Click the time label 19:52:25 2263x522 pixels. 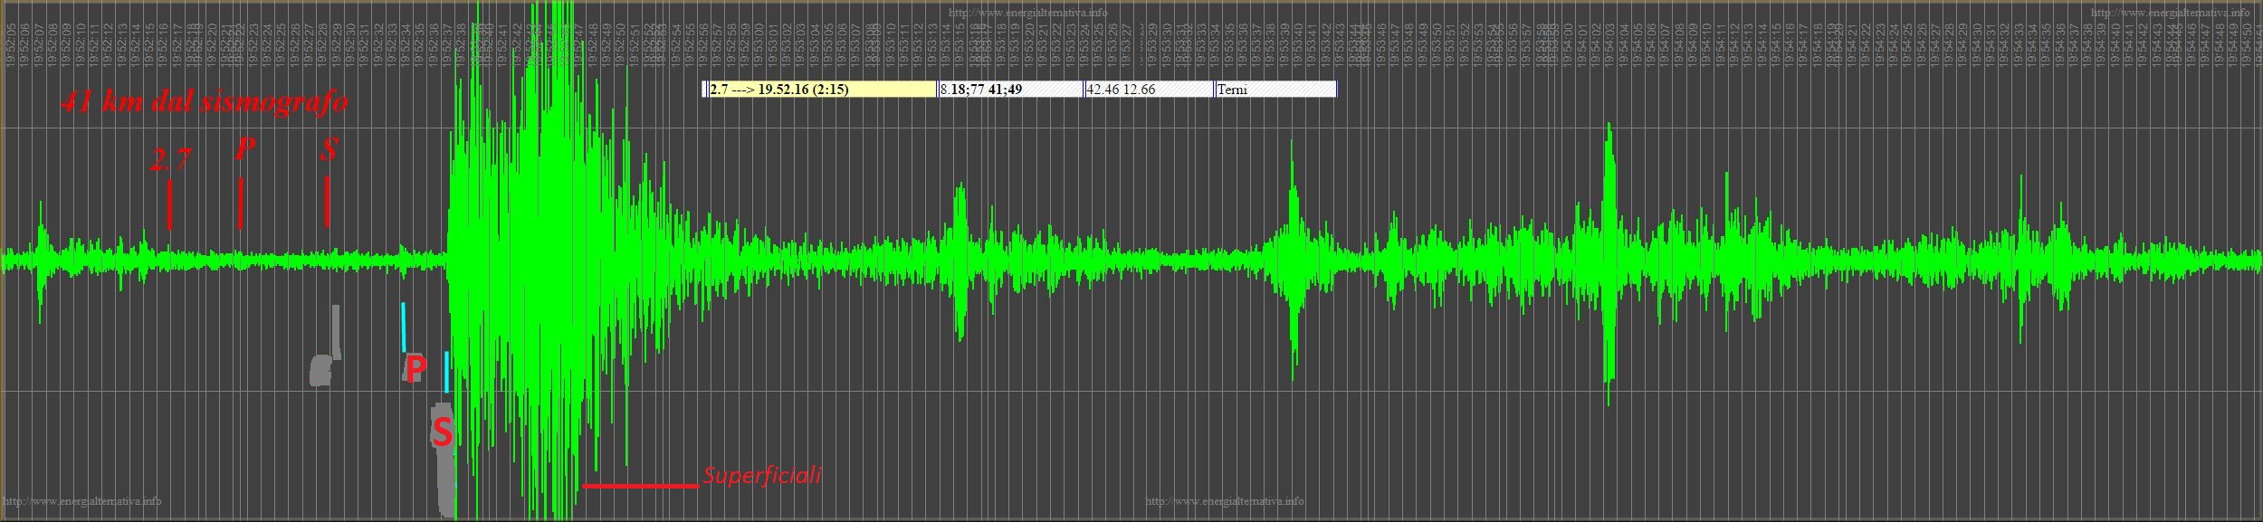pyautogui.click(x=281, y=45)
